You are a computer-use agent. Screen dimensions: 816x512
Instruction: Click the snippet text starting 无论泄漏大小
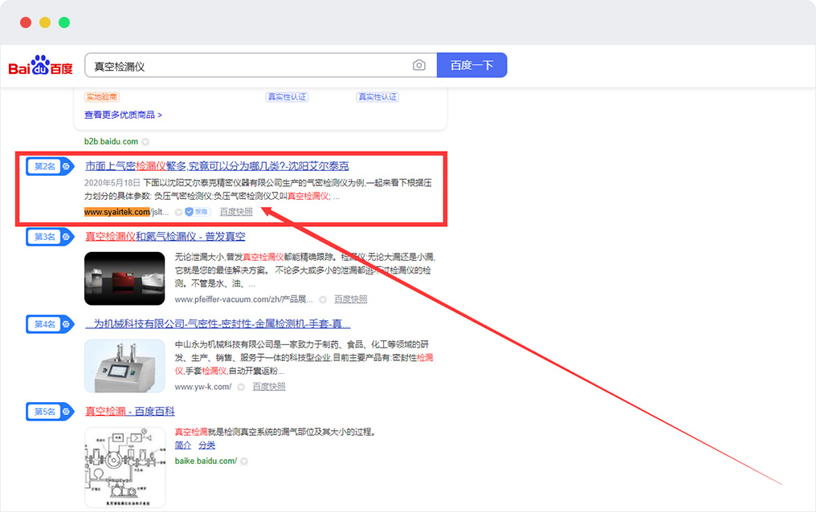(305, 270)
